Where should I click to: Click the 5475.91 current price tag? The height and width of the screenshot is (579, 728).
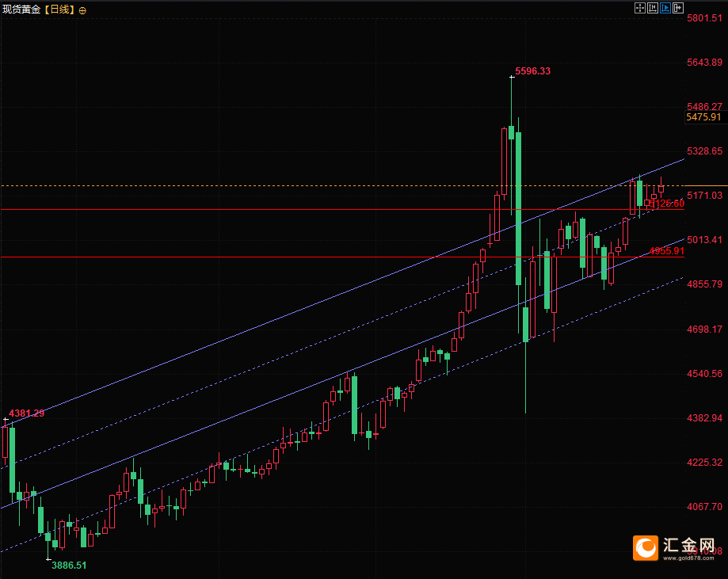coord(704,117)
